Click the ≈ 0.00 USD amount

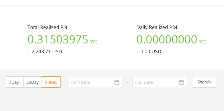(149, 52)
